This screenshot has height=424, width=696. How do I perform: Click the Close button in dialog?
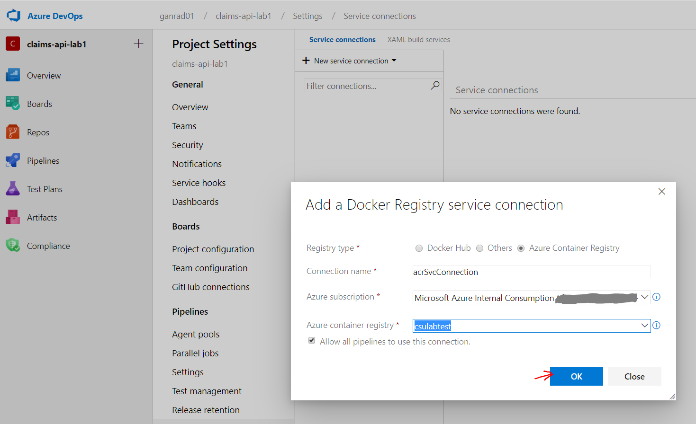pos(634,376)
